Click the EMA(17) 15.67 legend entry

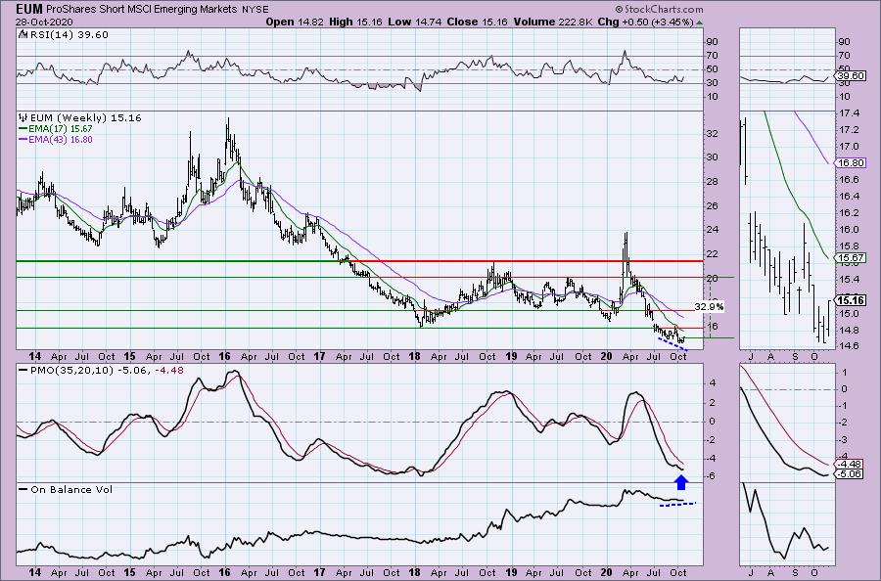click(x=56, y=128)
